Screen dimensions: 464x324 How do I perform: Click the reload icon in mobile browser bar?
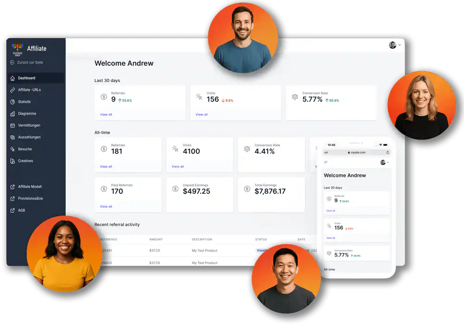[x=387, y=152]
